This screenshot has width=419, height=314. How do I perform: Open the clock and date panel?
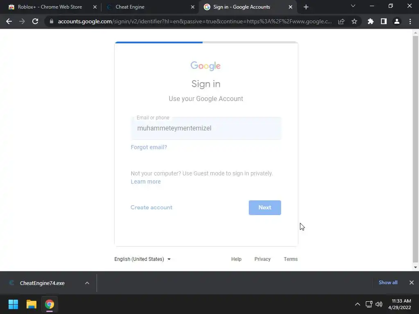click(400, 304)
